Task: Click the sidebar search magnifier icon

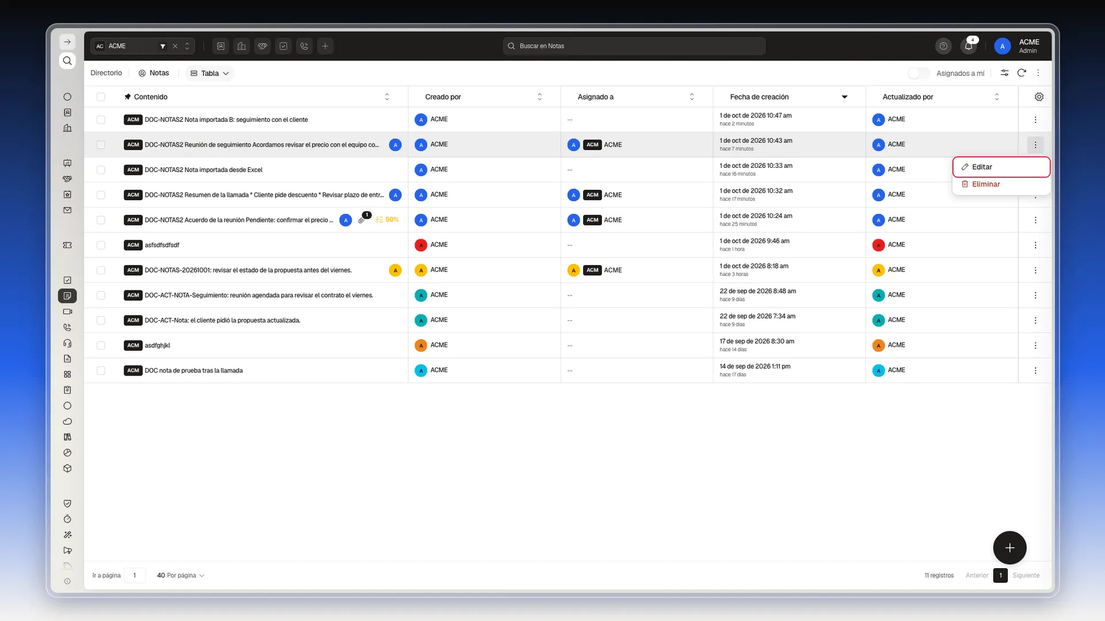Action: click(67, 61)
